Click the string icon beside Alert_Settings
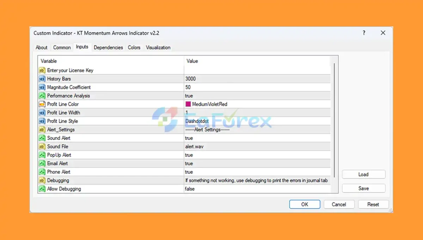 coord(42,129)
